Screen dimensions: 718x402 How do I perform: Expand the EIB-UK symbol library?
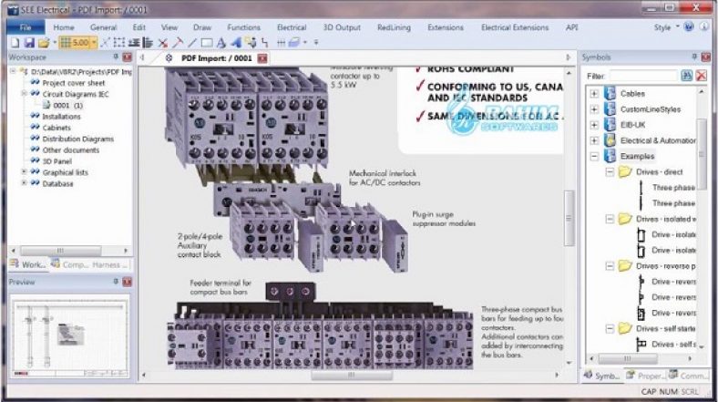click(x=594, y=125)
